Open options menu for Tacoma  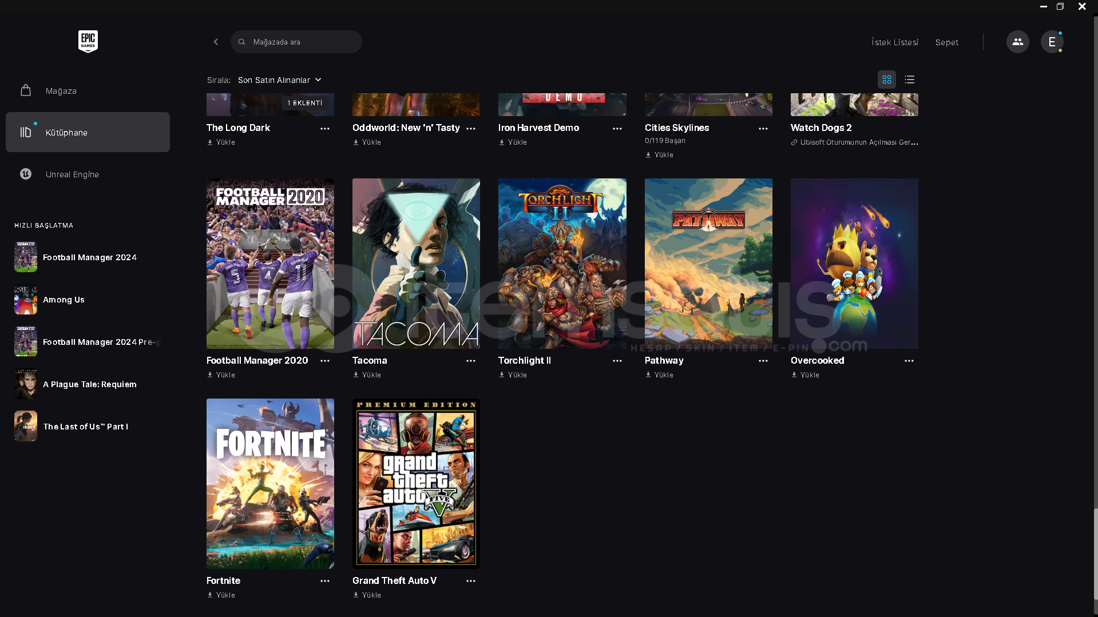click(x=471, y=361)
